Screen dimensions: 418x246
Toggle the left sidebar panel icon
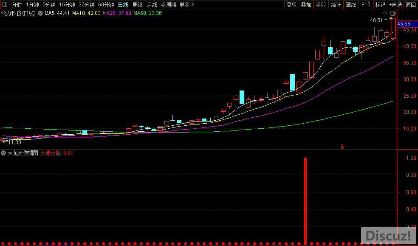click(5, 5)
